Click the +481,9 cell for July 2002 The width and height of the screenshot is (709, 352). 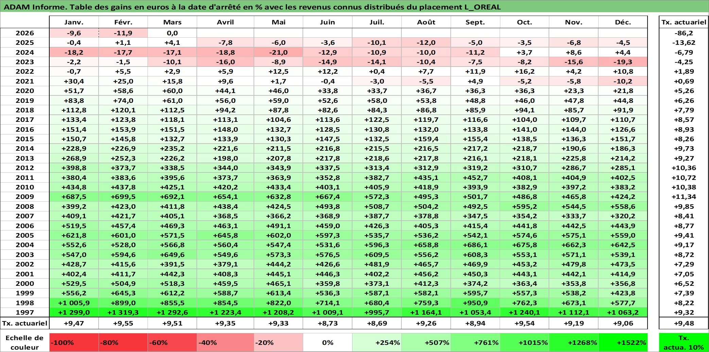pyautogui.click(x=377, y=264)
